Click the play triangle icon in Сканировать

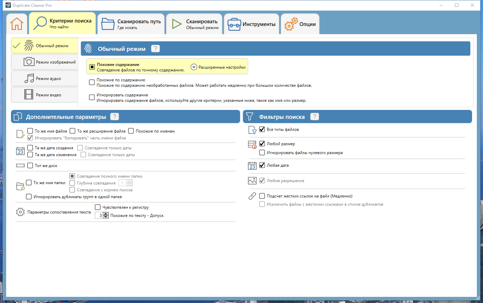[x=177, y=24]
